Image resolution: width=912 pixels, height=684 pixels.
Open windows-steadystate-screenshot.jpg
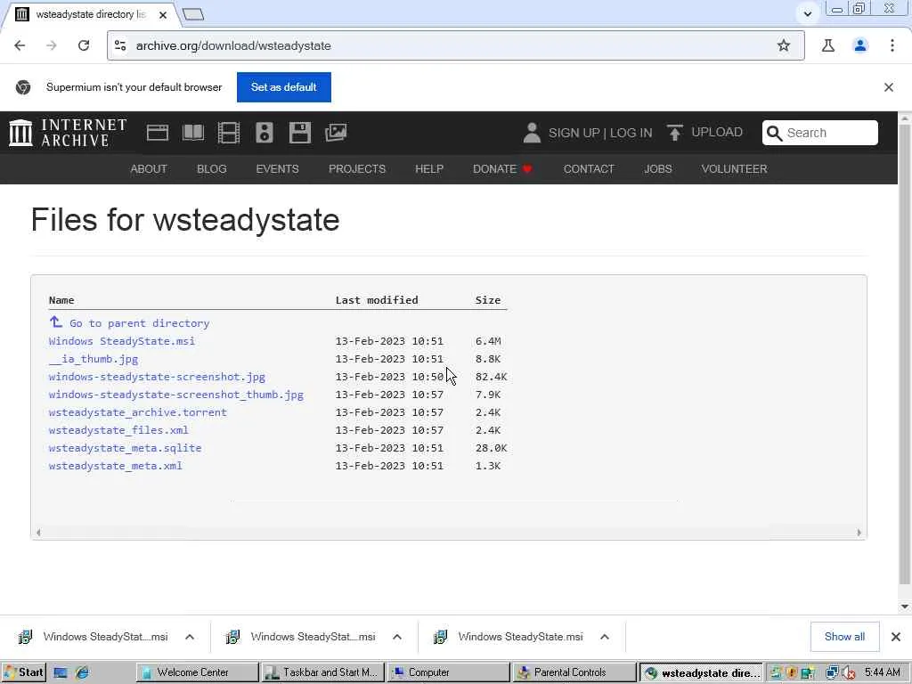click(157, 377)
